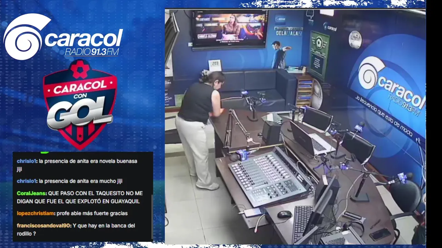Click 'profe able más fuerte gracias' message
442x248 pixels.
coord(92,213)
